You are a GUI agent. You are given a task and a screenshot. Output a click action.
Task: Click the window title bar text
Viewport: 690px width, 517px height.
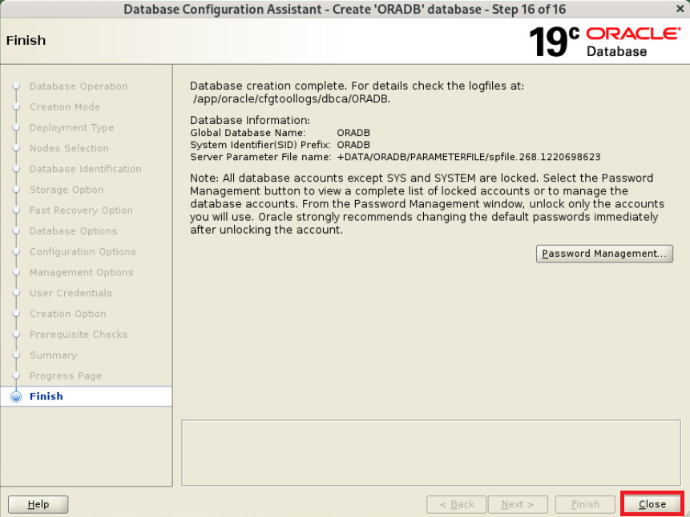tap(345, 10)
